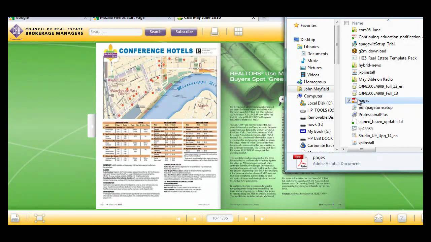Viewport: 431px width, 242px height.
Task: Toggle fullscreen view icon
Action: pyautogui.click(x=39, y=218)
